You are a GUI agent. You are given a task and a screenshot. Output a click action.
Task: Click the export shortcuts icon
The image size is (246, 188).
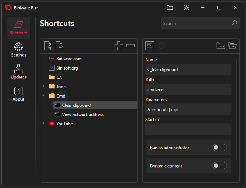coord(59,46)
